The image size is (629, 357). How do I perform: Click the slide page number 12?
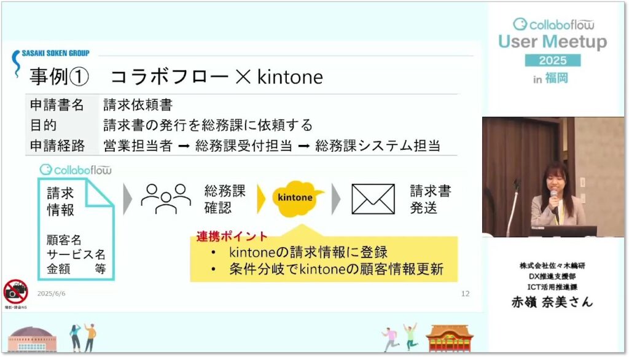466,294
